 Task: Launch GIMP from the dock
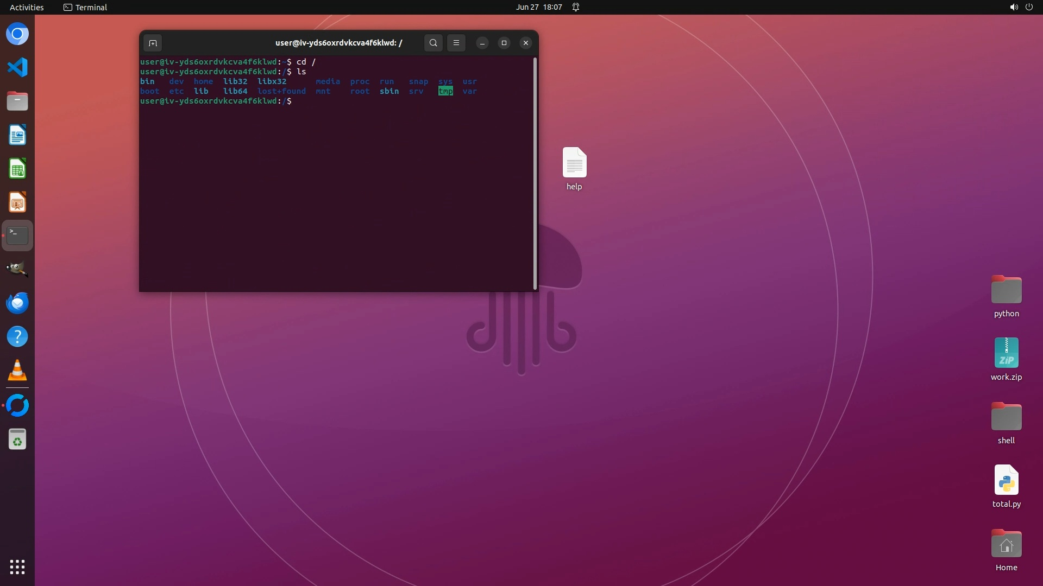click(x=17, y=269)
